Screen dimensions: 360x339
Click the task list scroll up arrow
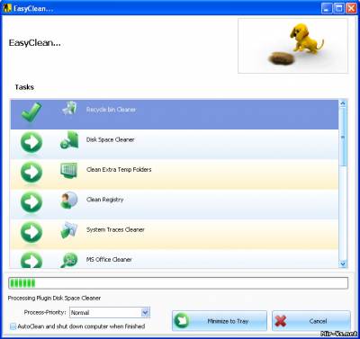[343, 103]
